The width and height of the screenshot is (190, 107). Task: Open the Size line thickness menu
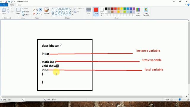click(88, 12)
